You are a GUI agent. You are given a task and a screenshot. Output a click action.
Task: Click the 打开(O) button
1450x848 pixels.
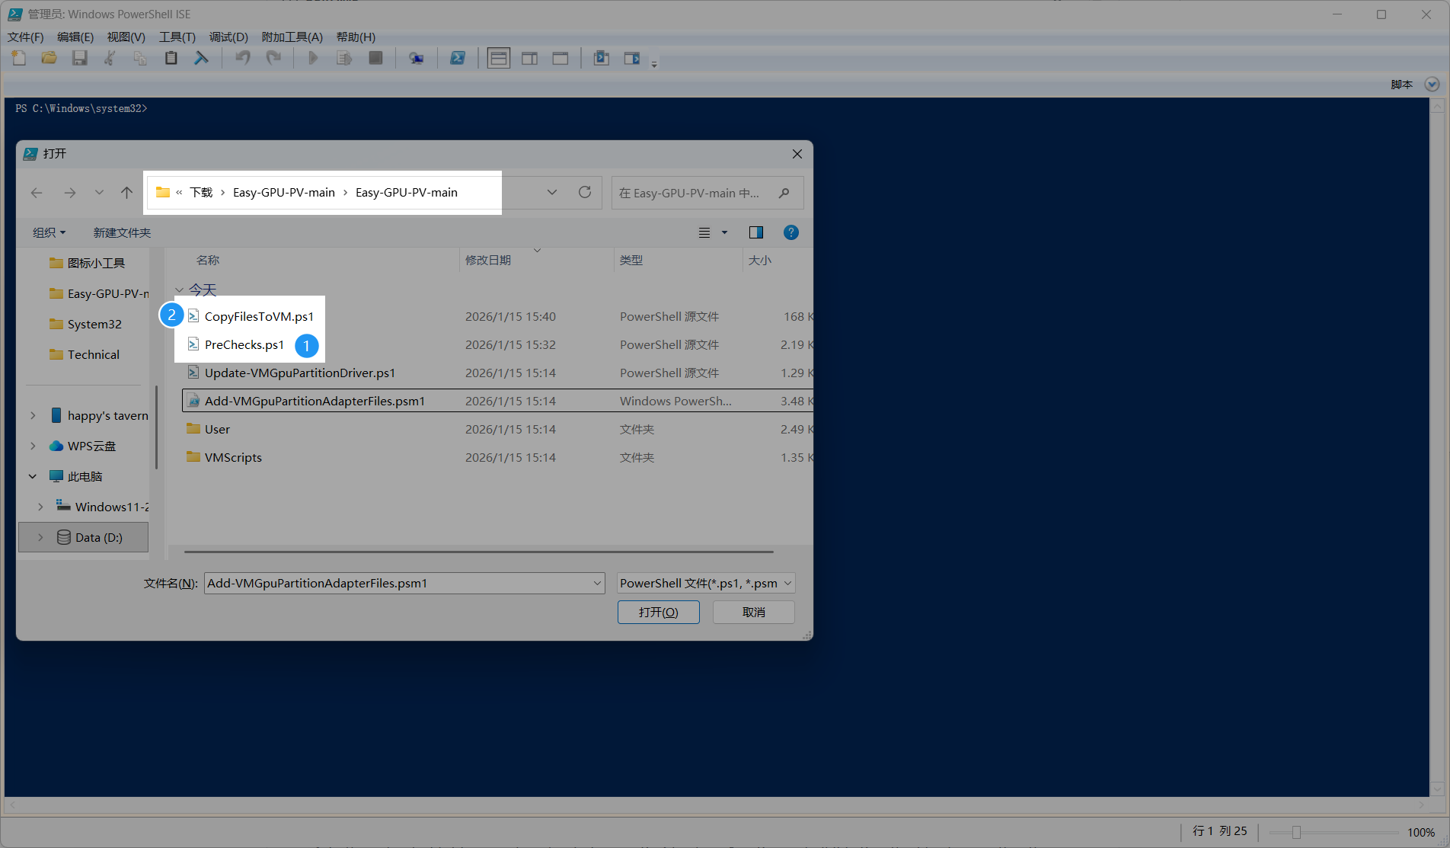[658, 612]
